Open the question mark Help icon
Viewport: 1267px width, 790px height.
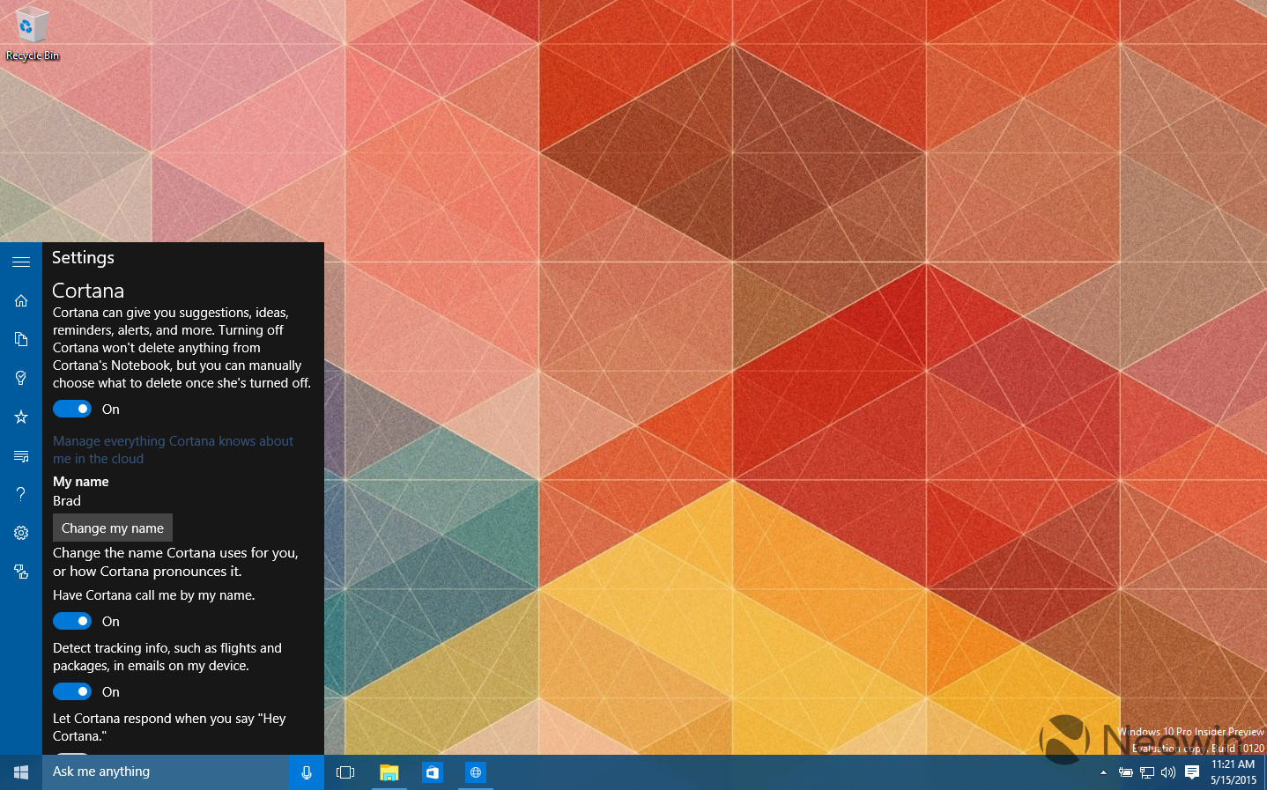click(x=21, y=494)
